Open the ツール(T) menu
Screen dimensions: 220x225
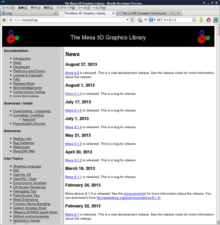[x=84, y=8]
